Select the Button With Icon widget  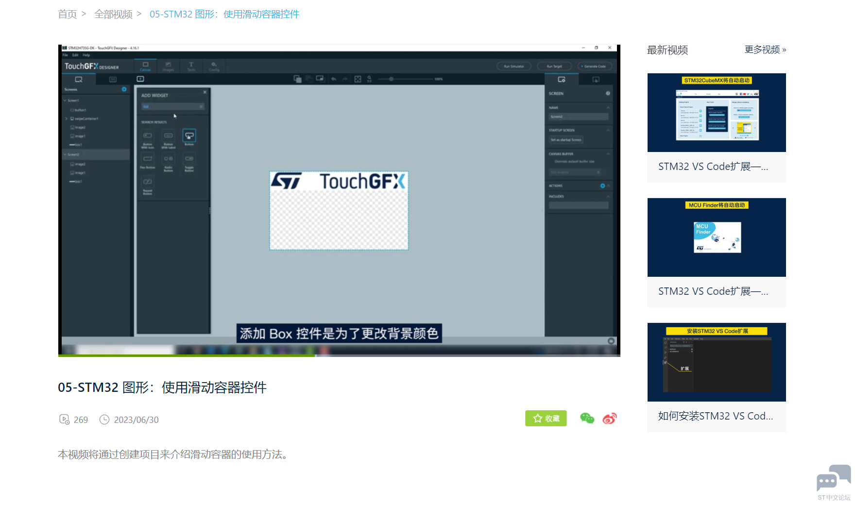(x=148, y=138)
